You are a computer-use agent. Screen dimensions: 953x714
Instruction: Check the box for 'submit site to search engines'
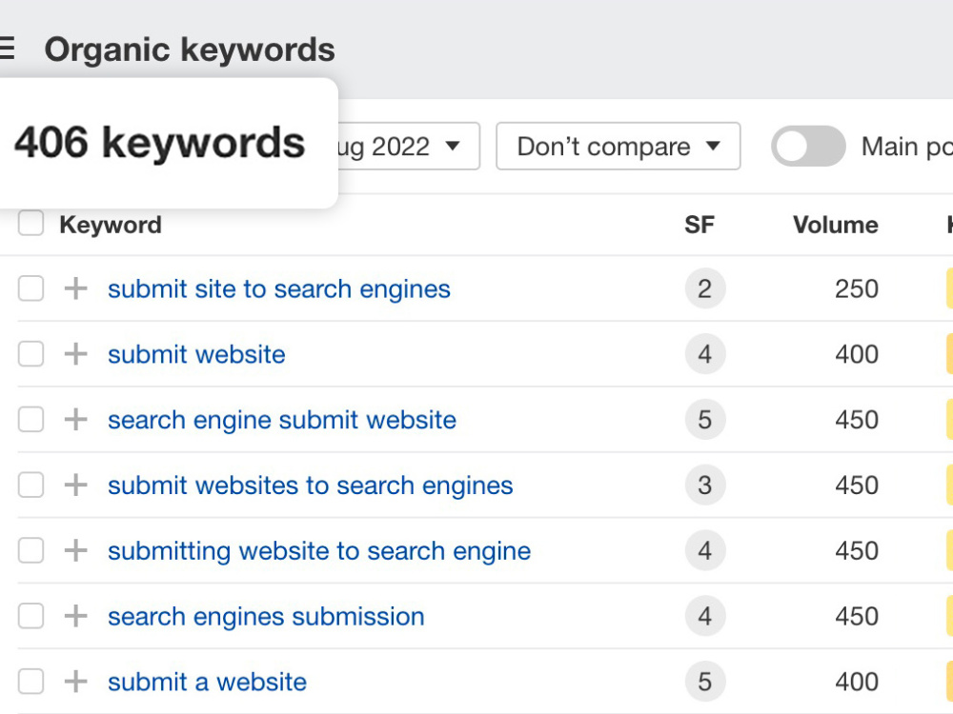click(30, 288)
